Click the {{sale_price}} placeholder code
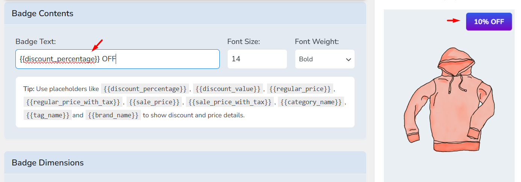 point(154,102)
